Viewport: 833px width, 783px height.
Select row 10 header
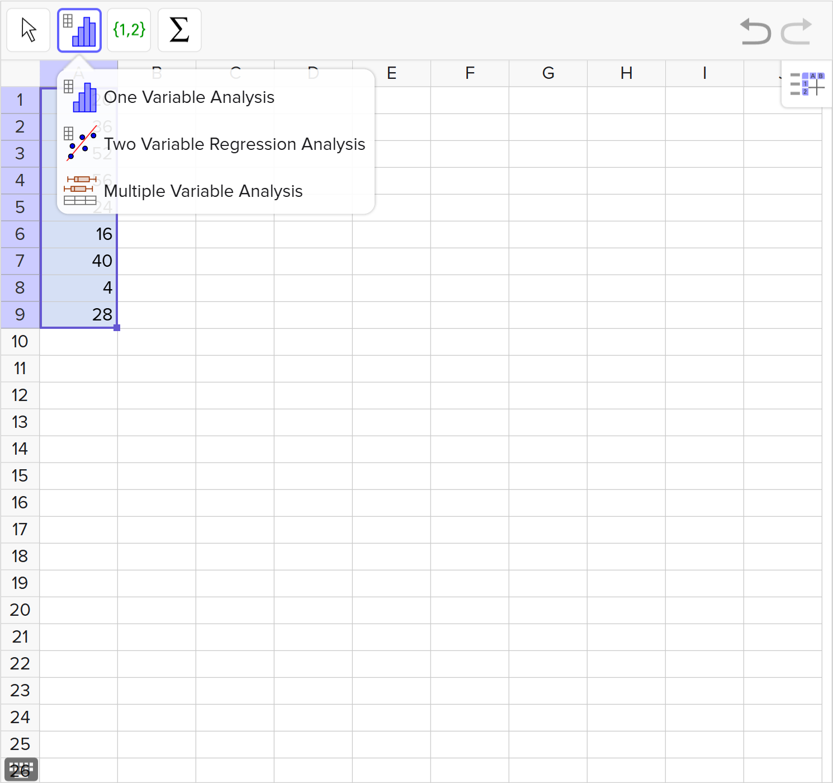[20, 342]
